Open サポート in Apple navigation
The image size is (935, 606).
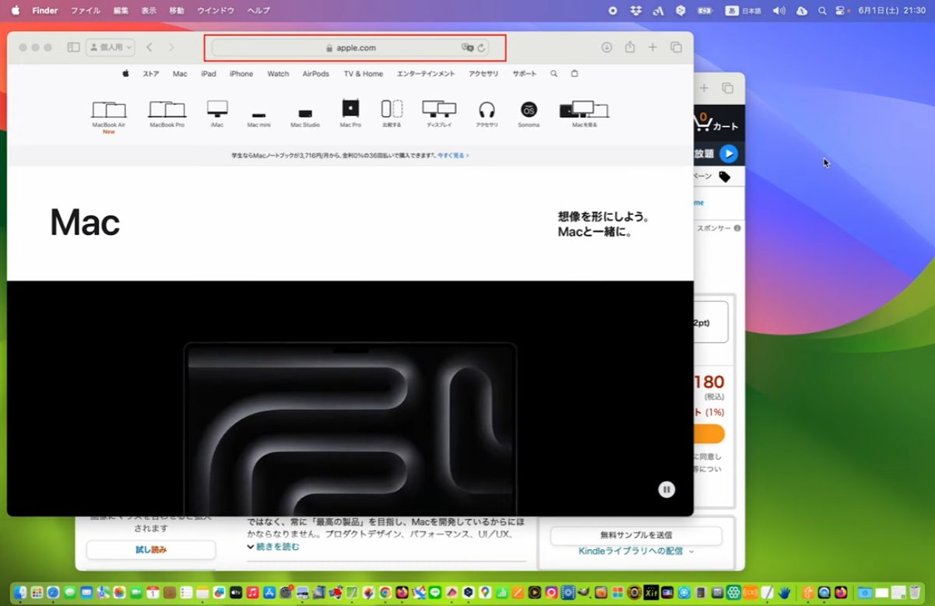click(524, 74)
